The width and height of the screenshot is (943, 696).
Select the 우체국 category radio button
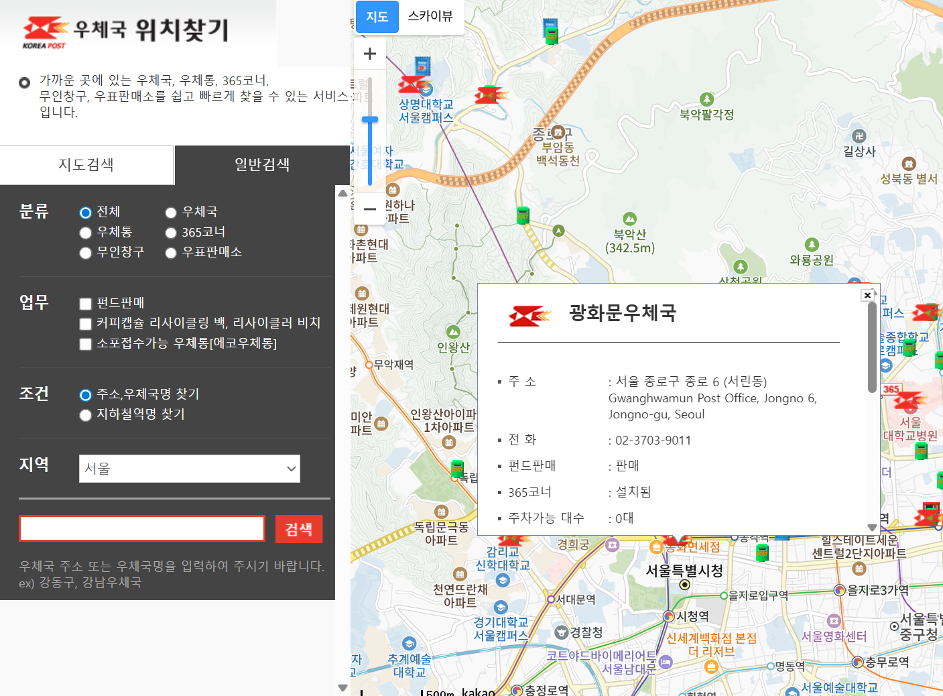171,213
